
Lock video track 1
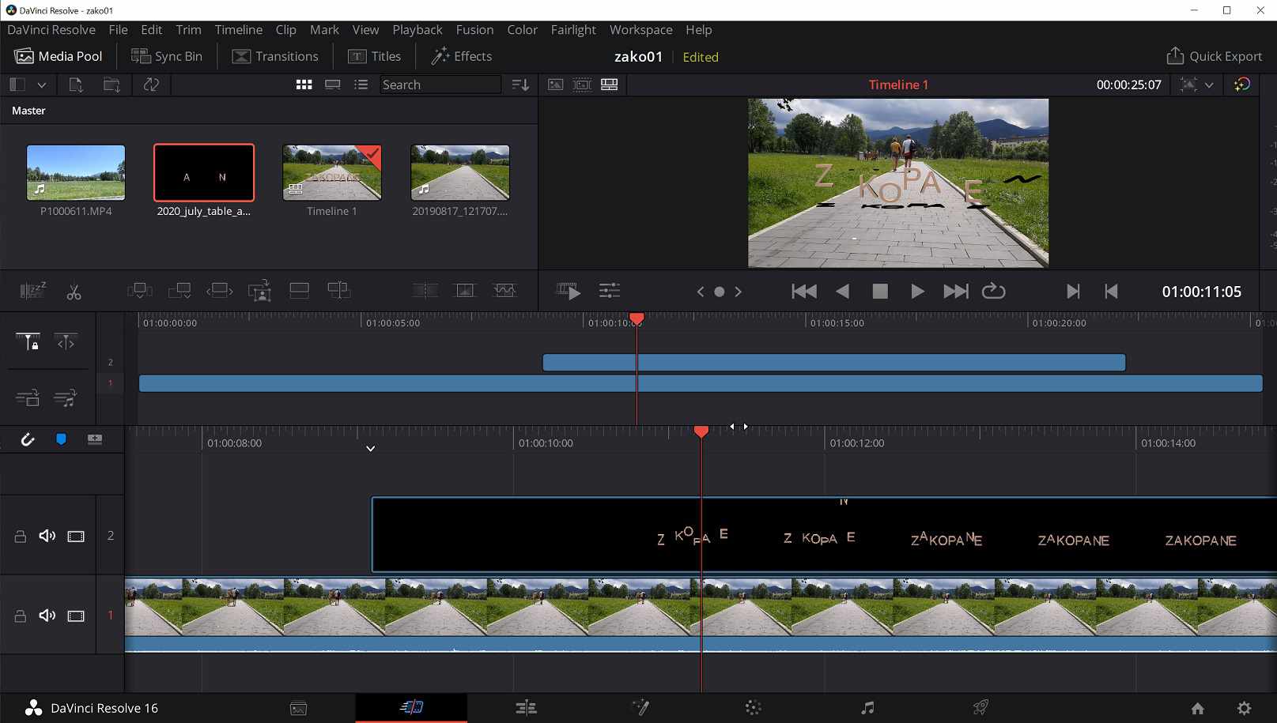[21, 616]
